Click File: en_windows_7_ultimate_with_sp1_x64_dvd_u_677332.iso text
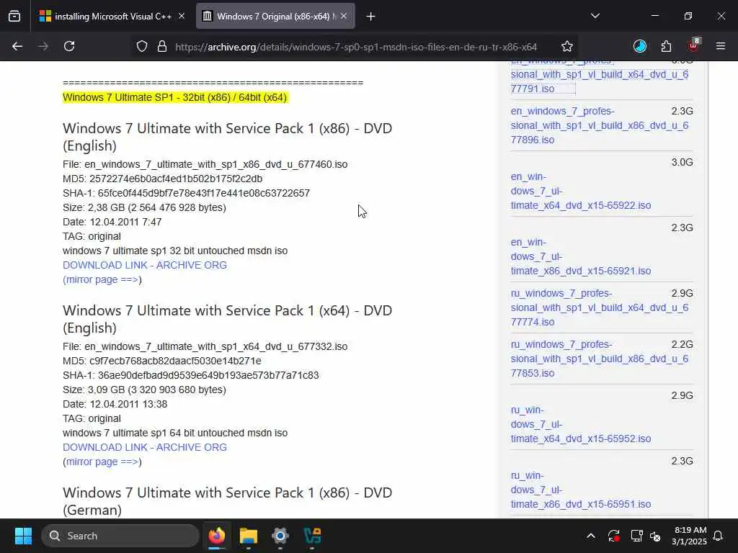The width and height of the screenshot is (738, 553). pos(205,346)
